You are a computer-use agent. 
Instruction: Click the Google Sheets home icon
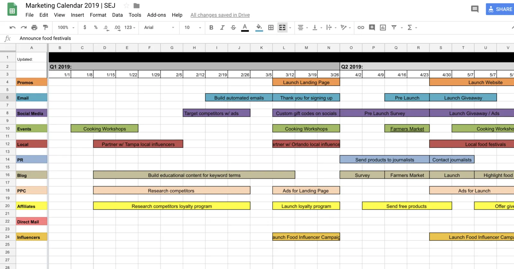tap(12, 9)
